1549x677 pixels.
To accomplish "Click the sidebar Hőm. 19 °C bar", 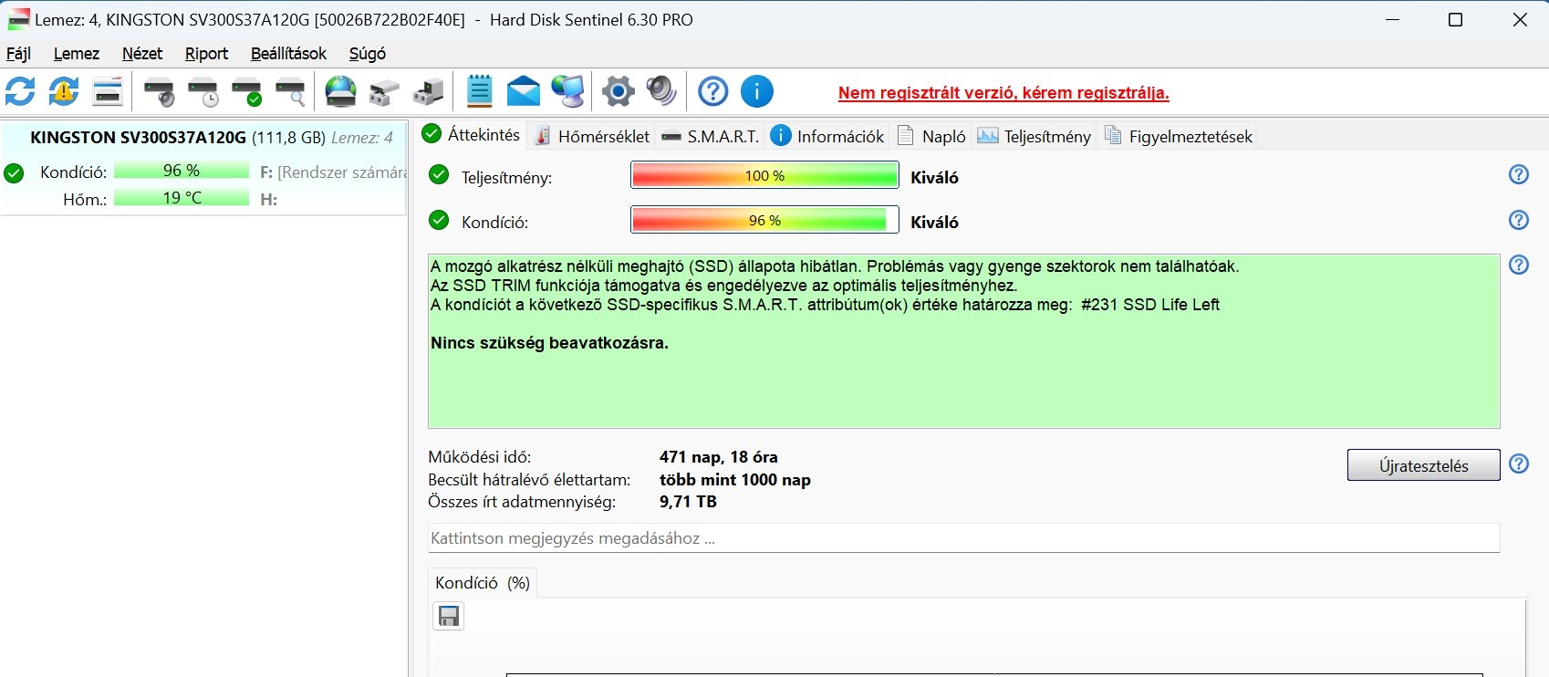I will coord(182,197).
